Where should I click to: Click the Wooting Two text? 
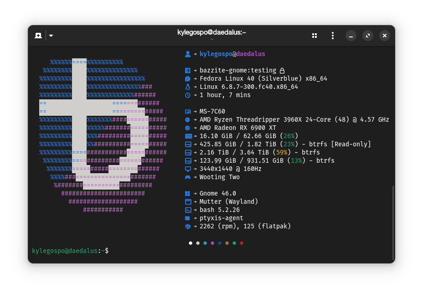click(220, 177)
